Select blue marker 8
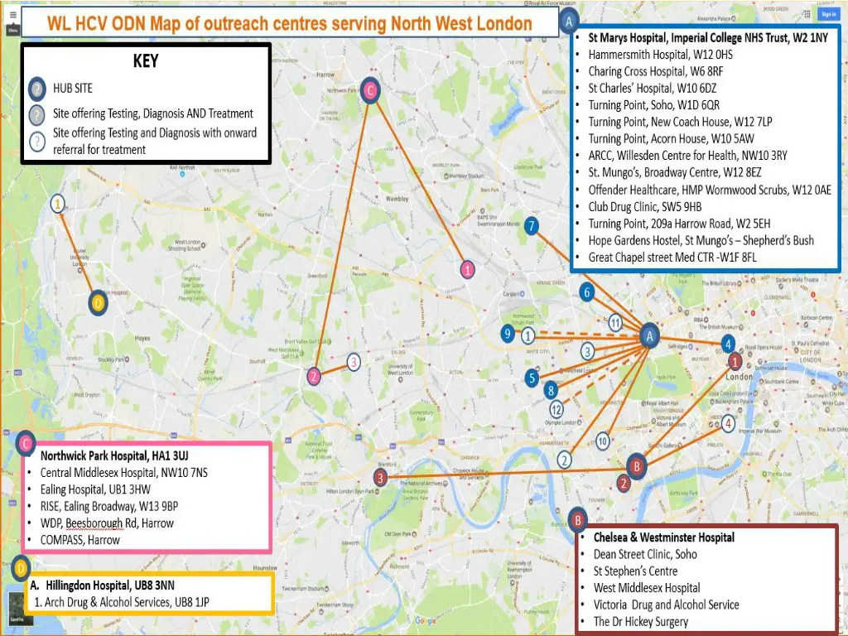The width and height of the screenshot is (848, 636). (551, 390)
